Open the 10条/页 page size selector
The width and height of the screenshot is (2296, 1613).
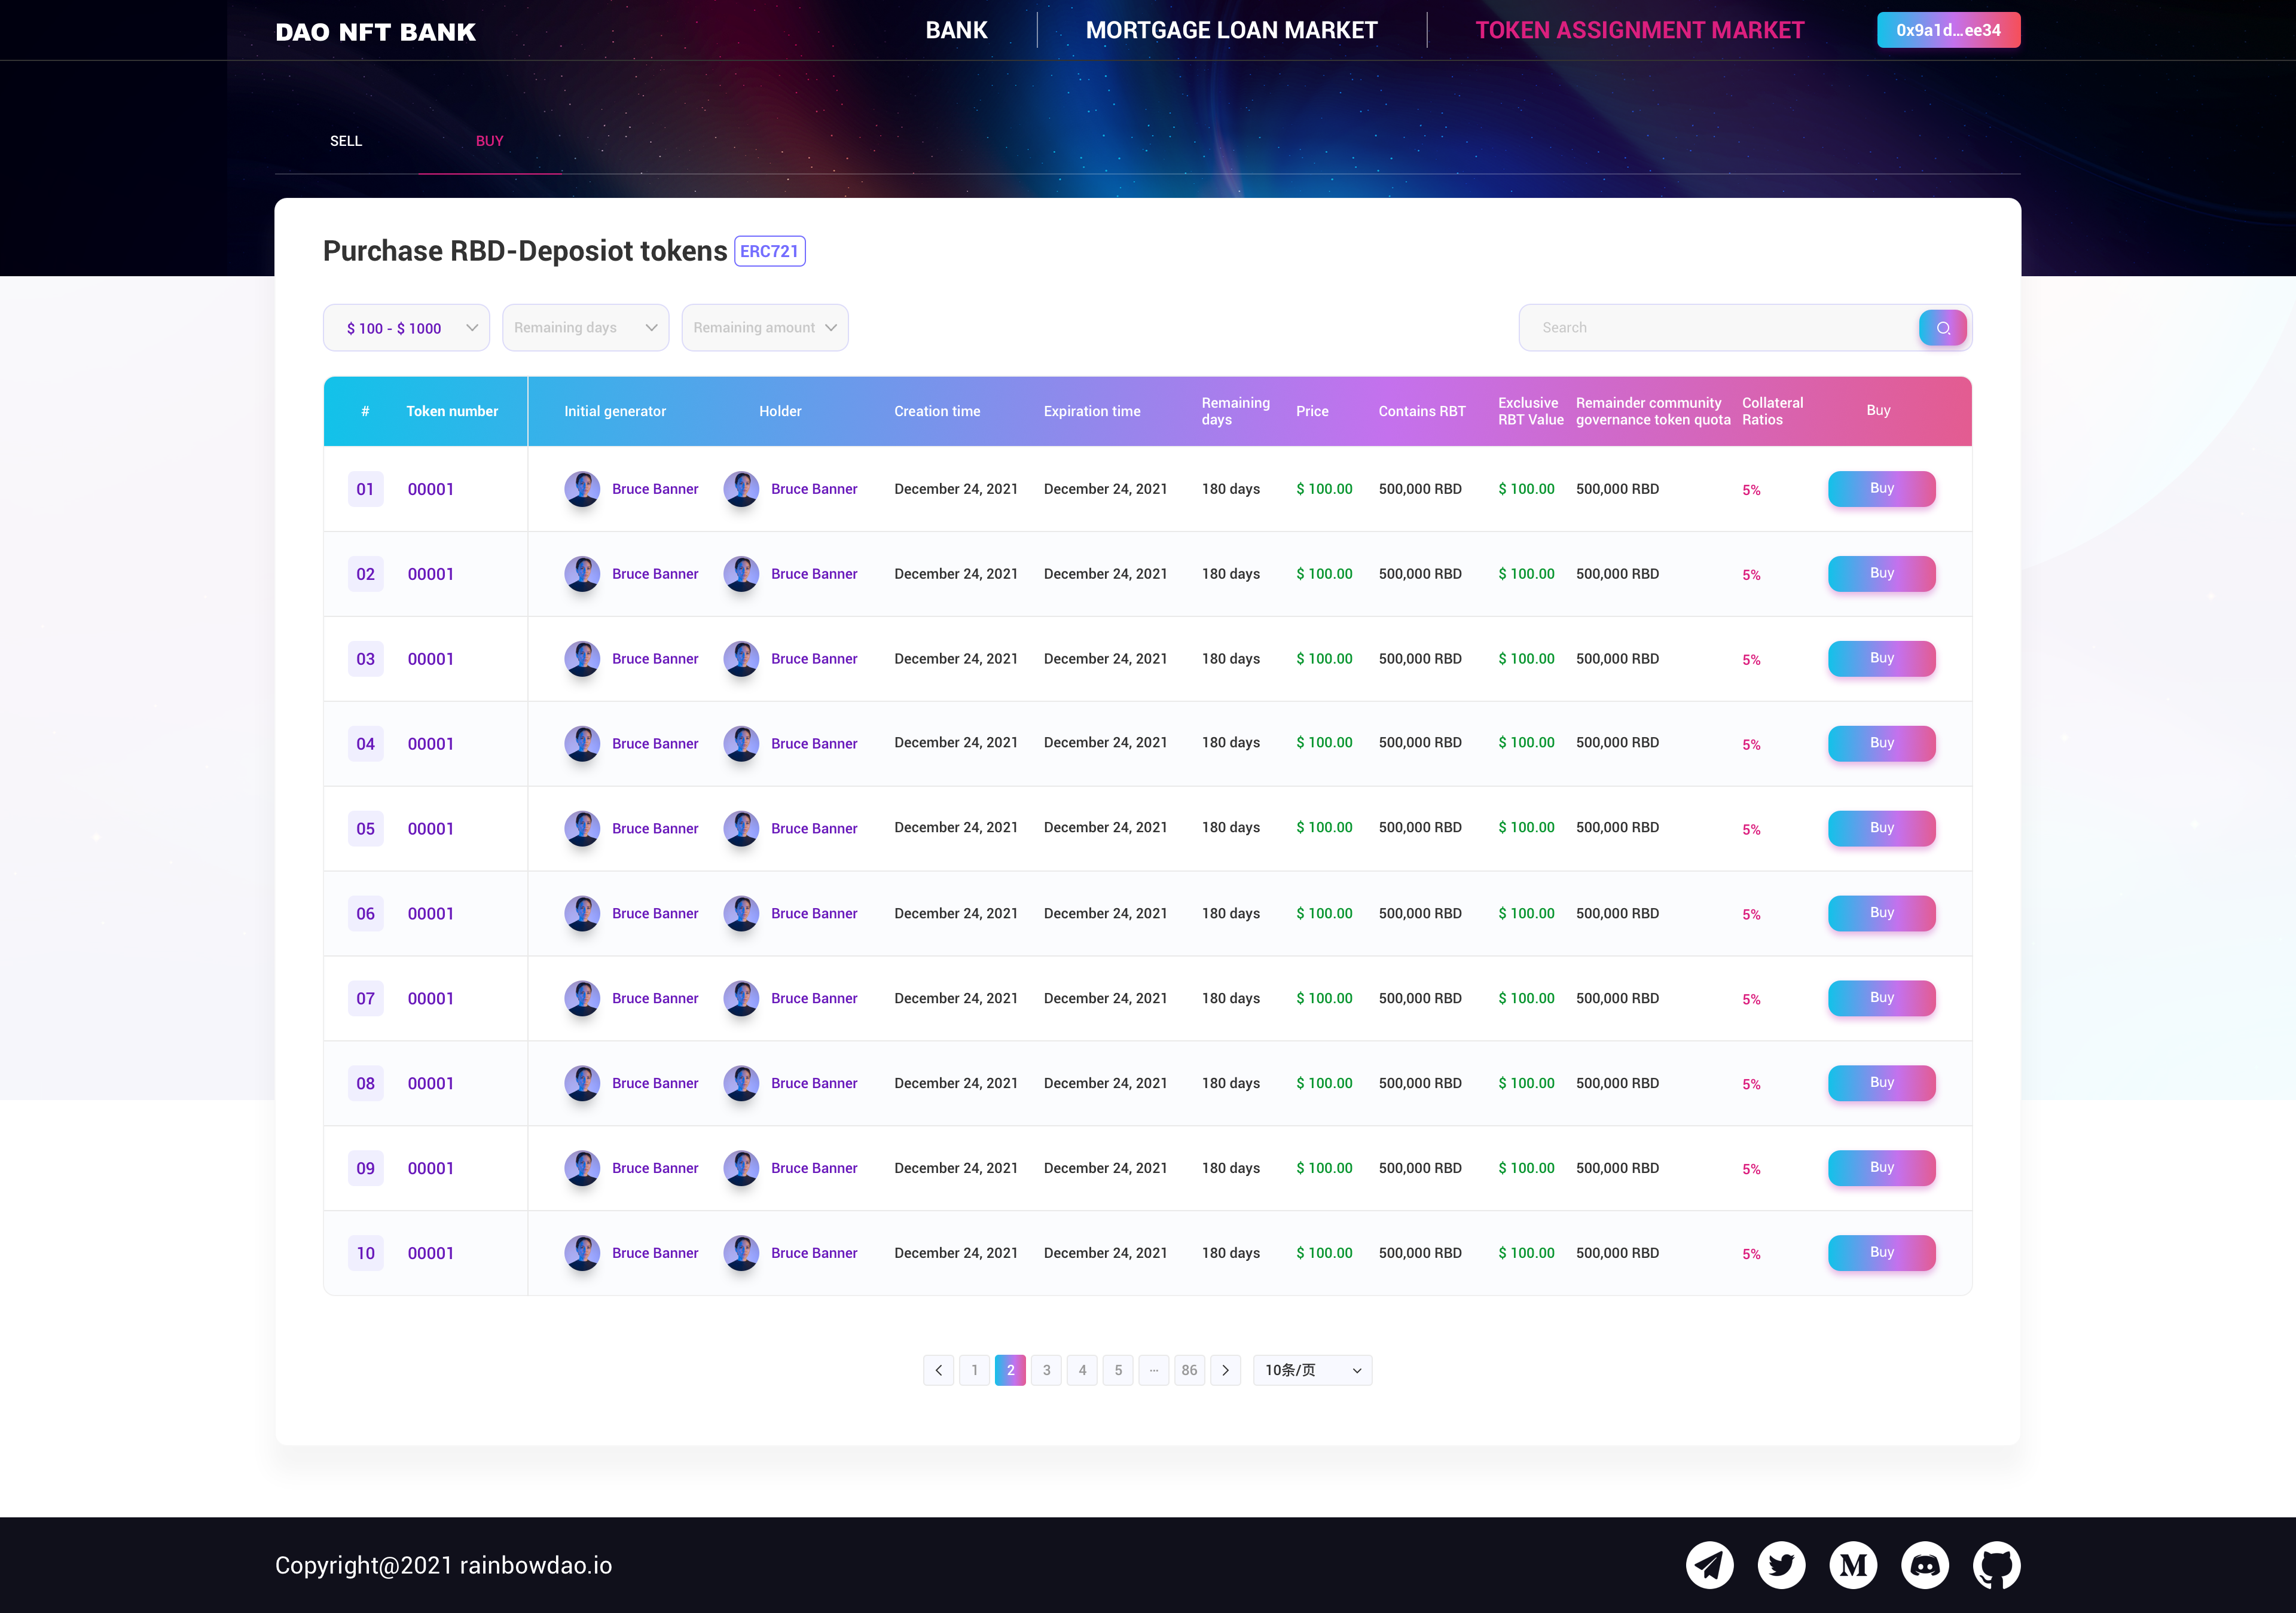1312,1370
